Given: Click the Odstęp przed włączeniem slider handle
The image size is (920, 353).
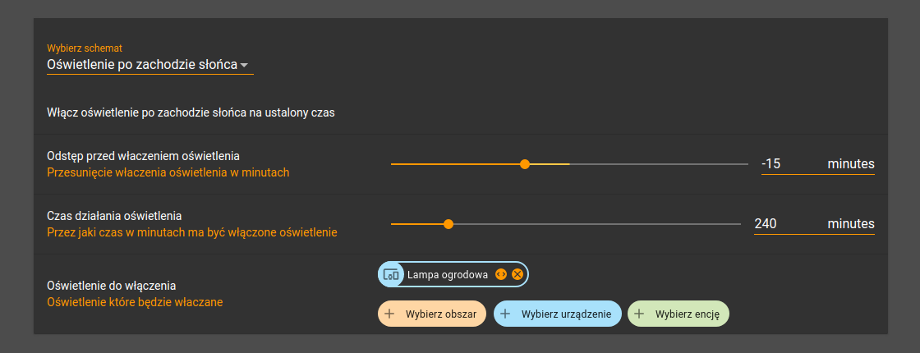Looking at the screenshot, I should tap(525, 164).
